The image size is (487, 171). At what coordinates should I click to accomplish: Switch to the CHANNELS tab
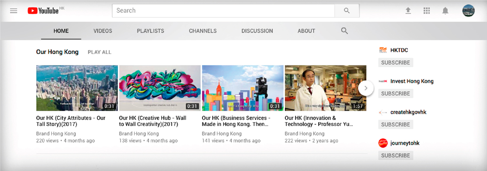point(203,31)
